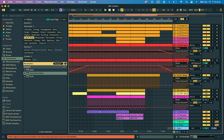The width and height of the screenshot is (224, 140).
Task: Click the arrangement Record button
Action: coord(113,10)
